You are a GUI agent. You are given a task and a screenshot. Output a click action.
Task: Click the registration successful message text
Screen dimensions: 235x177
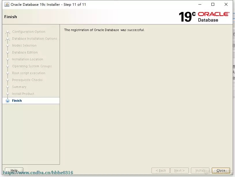[104, 30]
